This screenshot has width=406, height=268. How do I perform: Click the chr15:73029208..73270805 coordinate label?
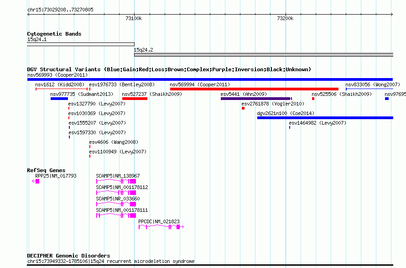[x=60, y=10]
